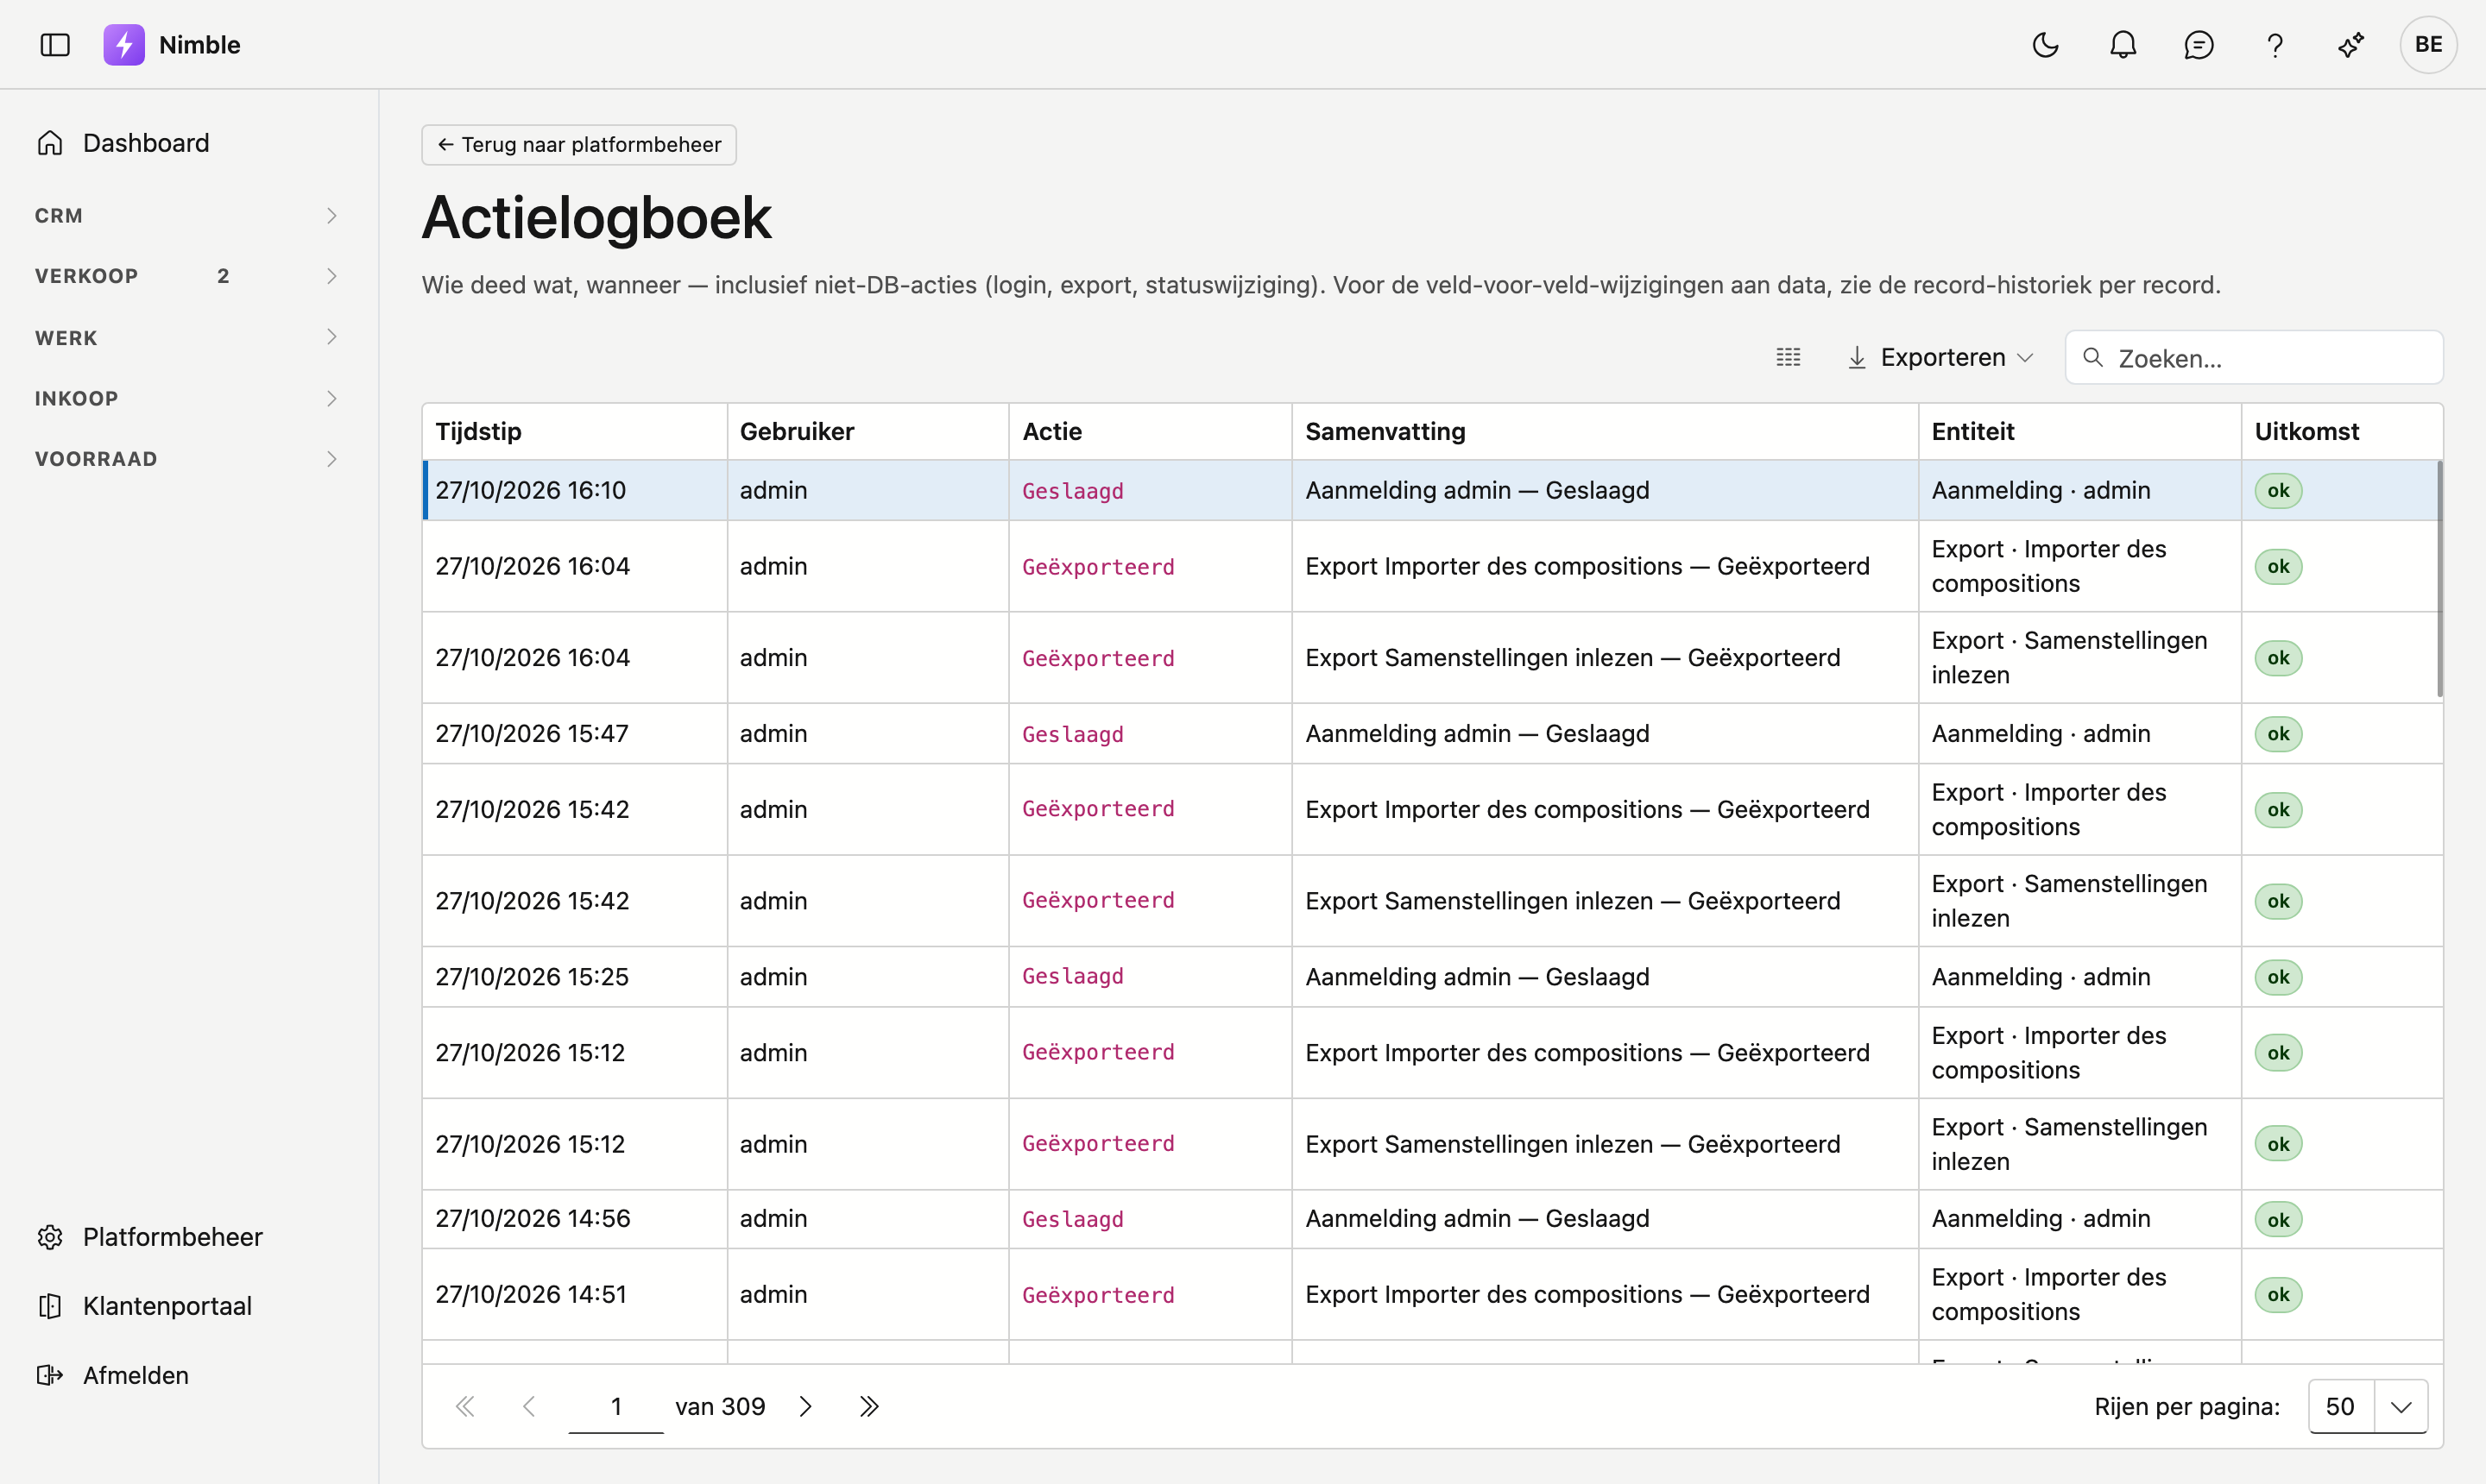Click Afmelden to log out

(189, 1375)
